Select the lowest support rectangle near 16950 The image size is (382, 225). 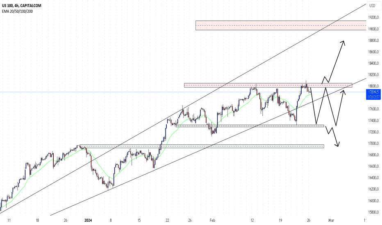[x=202, y=146]
